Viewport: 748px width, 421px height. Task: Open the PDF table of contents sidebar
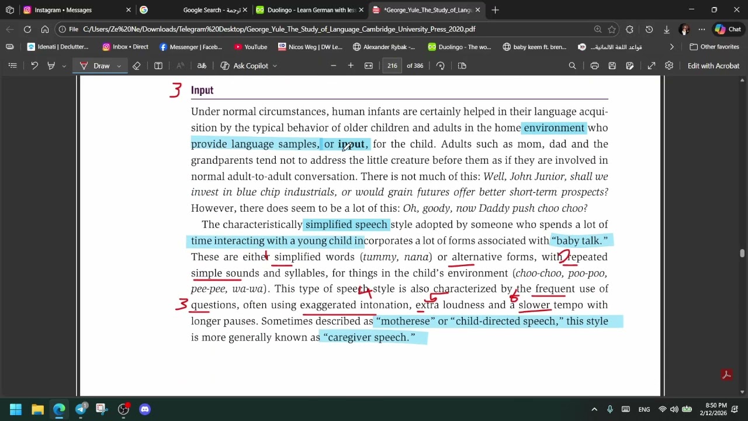[12, 65]
